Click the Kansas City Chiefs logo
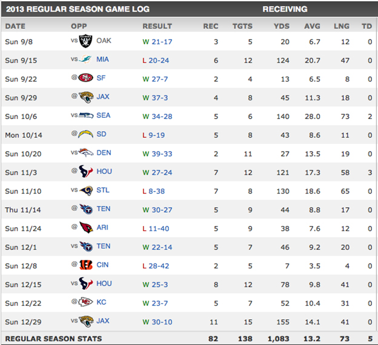This screenshot has height=345, width=378. (86, 302)
